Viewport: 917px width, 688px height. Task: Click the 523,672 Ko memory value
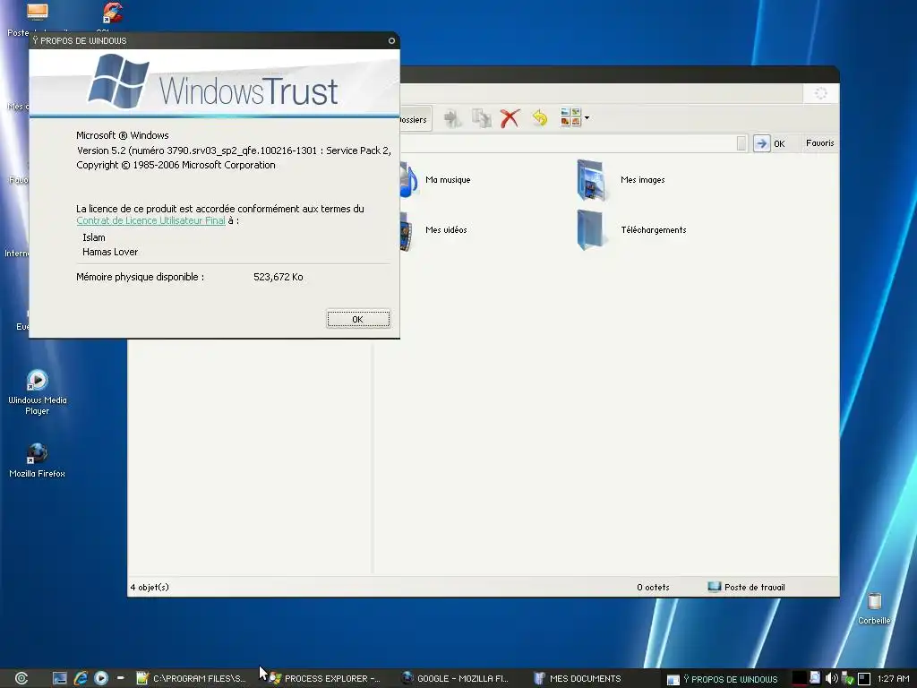click(279, 277)
